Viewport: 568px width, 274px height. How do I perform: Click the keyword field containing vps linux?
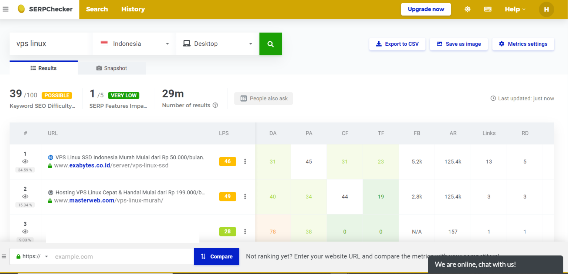pyautogui.click(x=51, y=44)
